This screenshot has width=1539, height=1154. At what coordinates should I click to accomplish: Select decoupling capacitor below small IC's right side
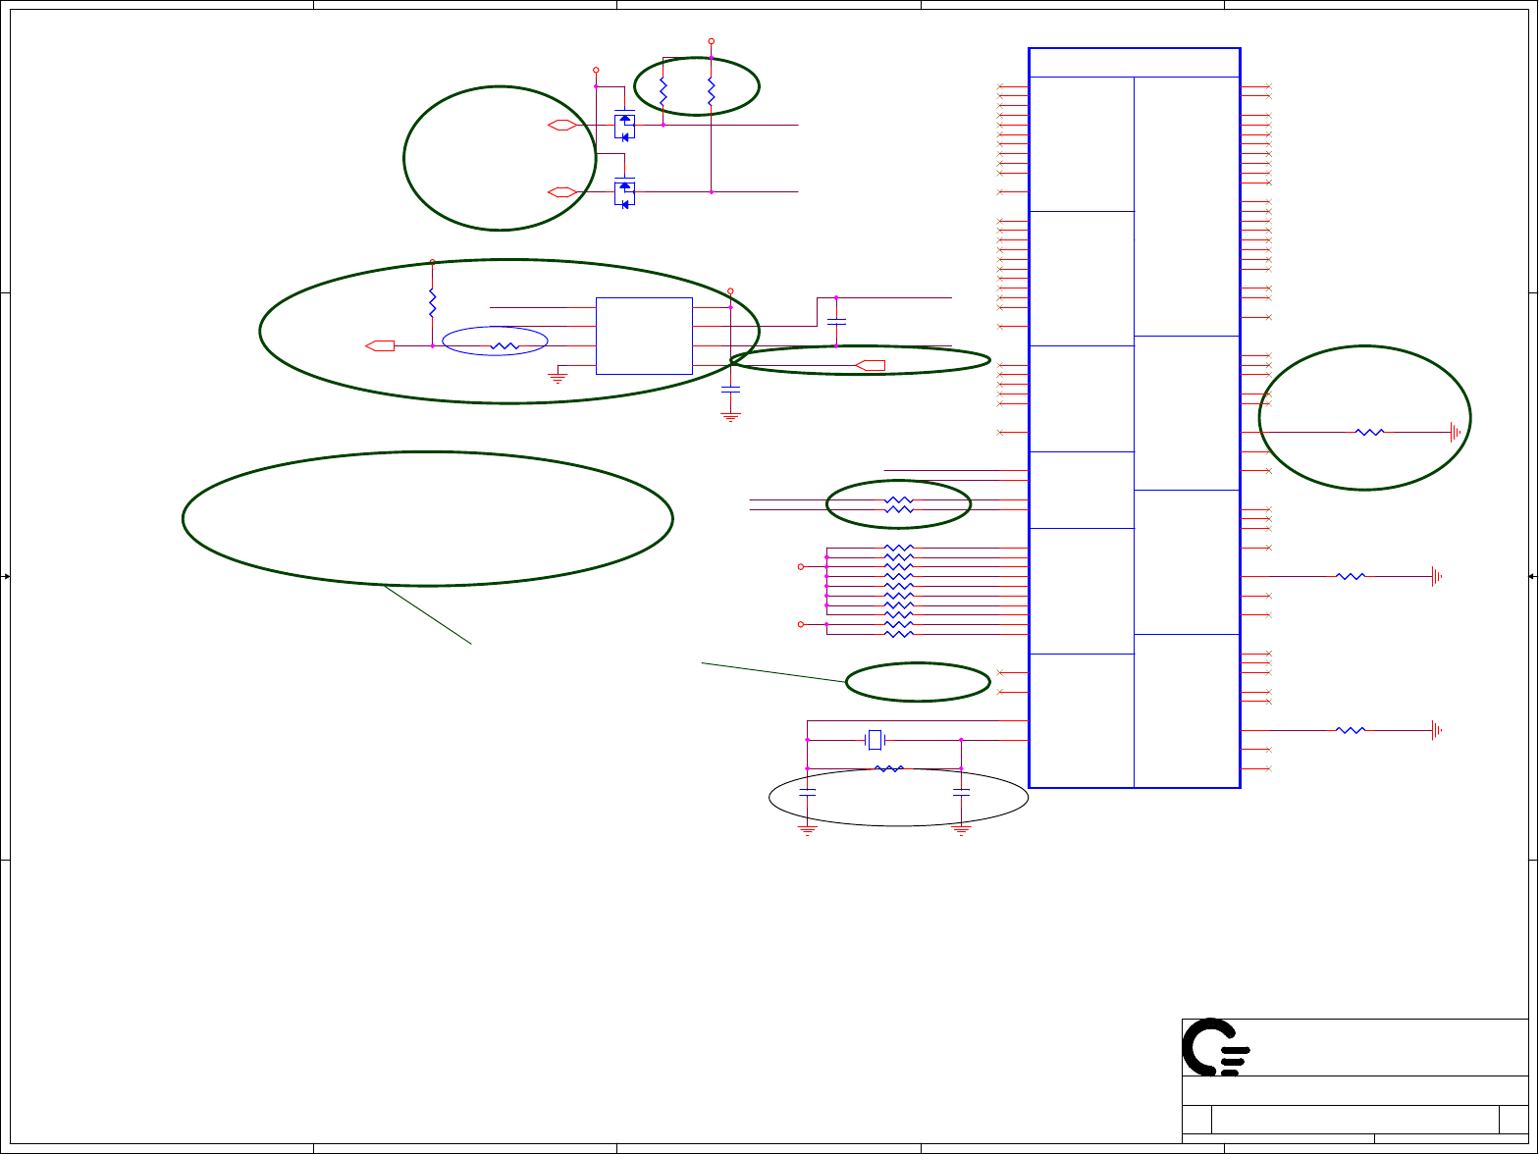(x=730, y=389)
